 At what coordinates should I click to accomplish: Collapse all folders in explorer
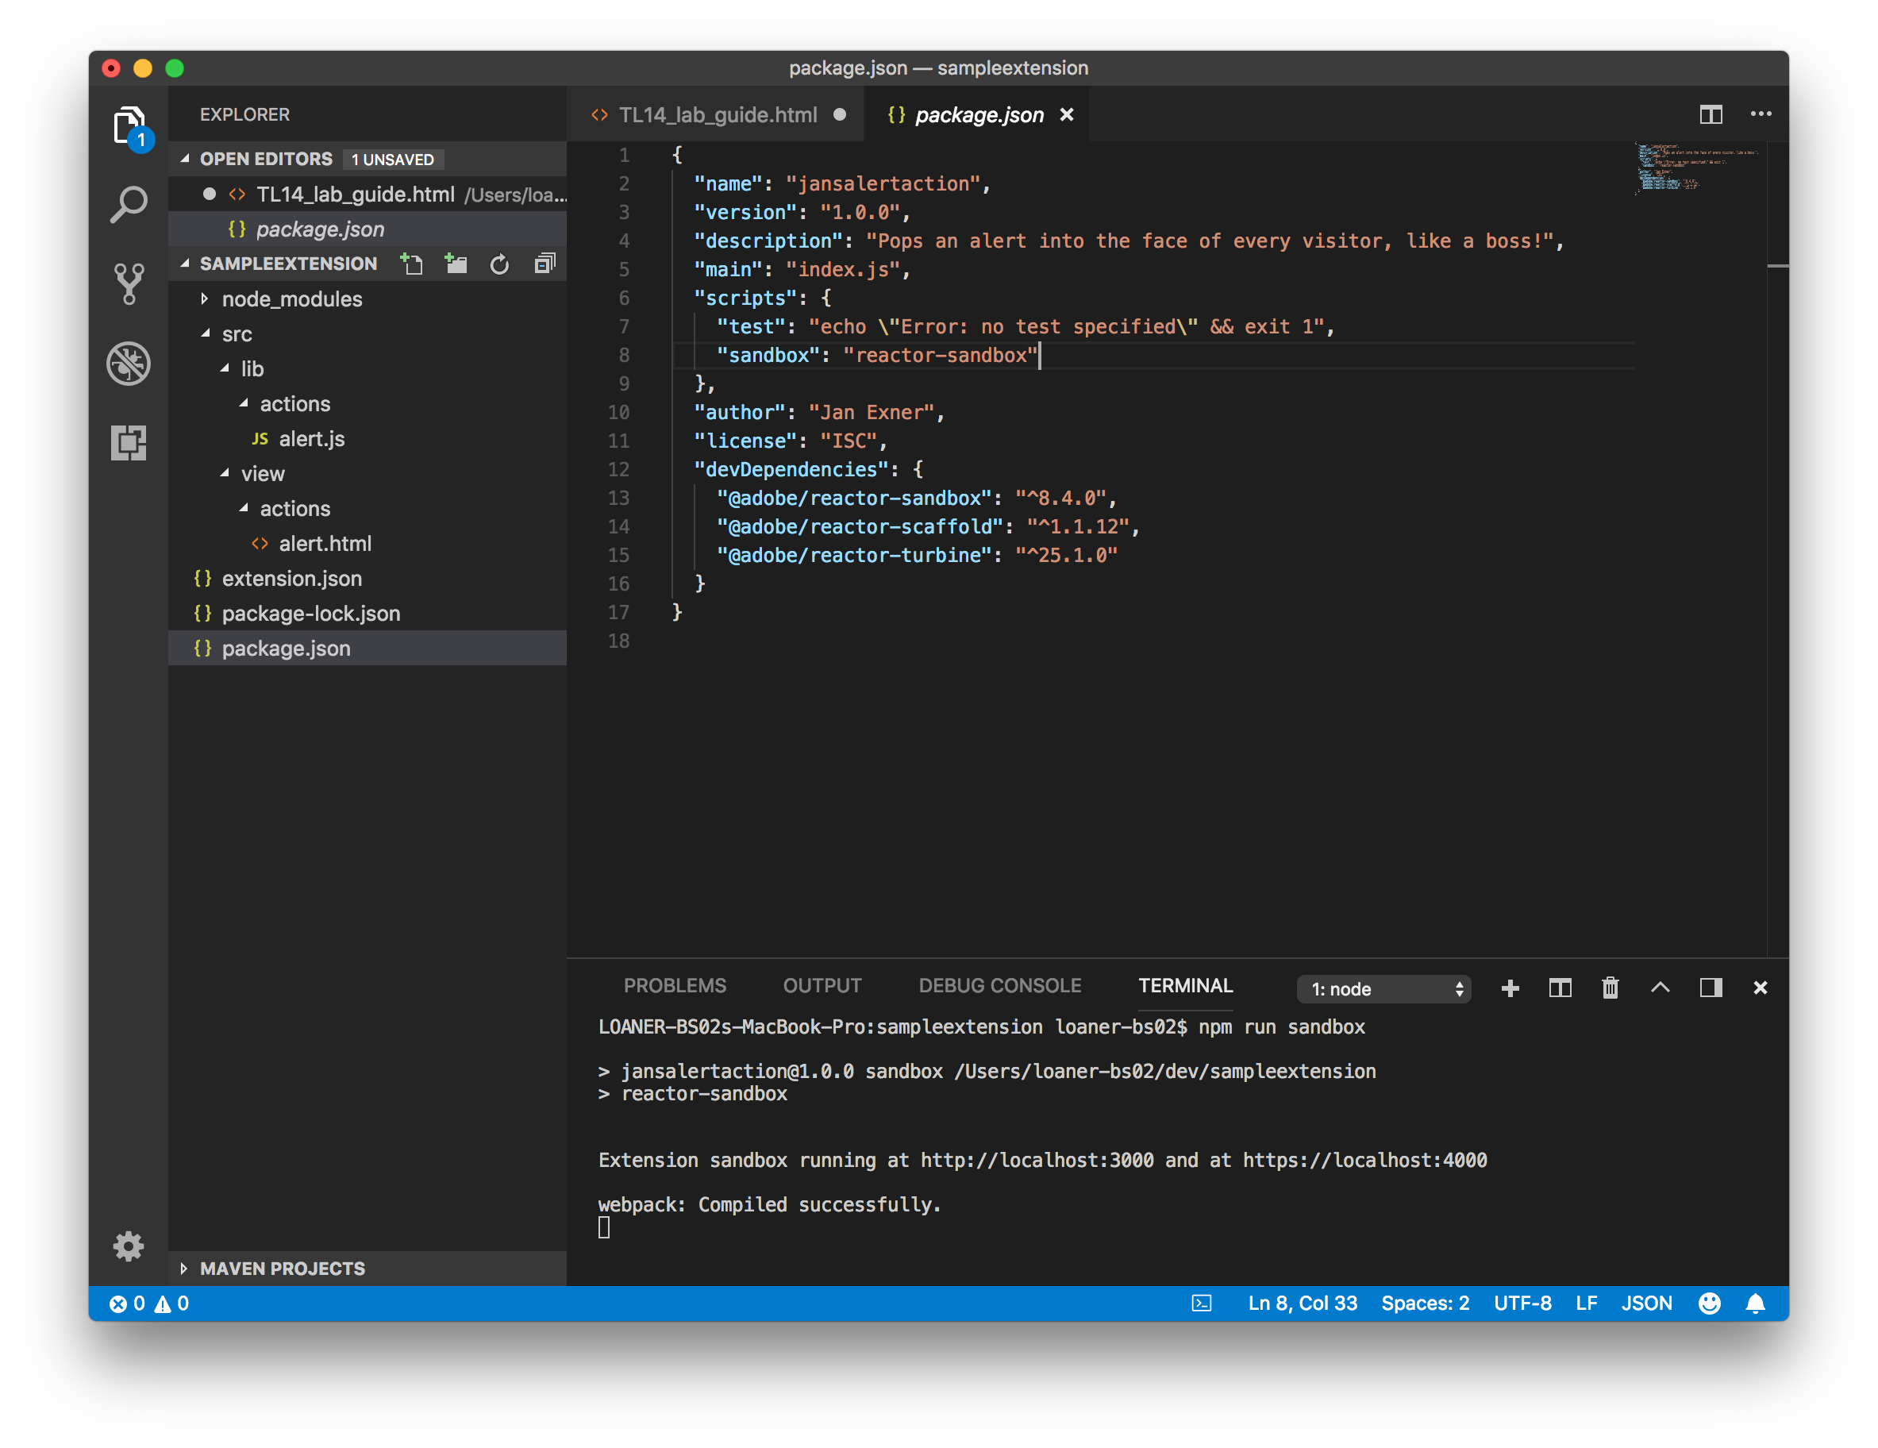(545, 264)
